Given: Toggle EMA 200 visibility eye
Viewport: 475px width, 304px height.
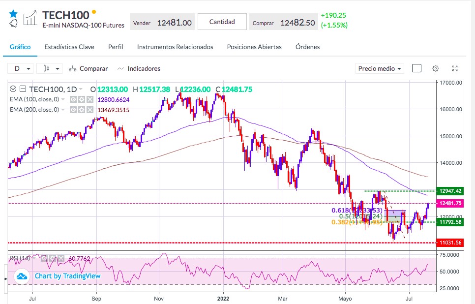Looking at the screenshot, I should click(x=73, y=110).
